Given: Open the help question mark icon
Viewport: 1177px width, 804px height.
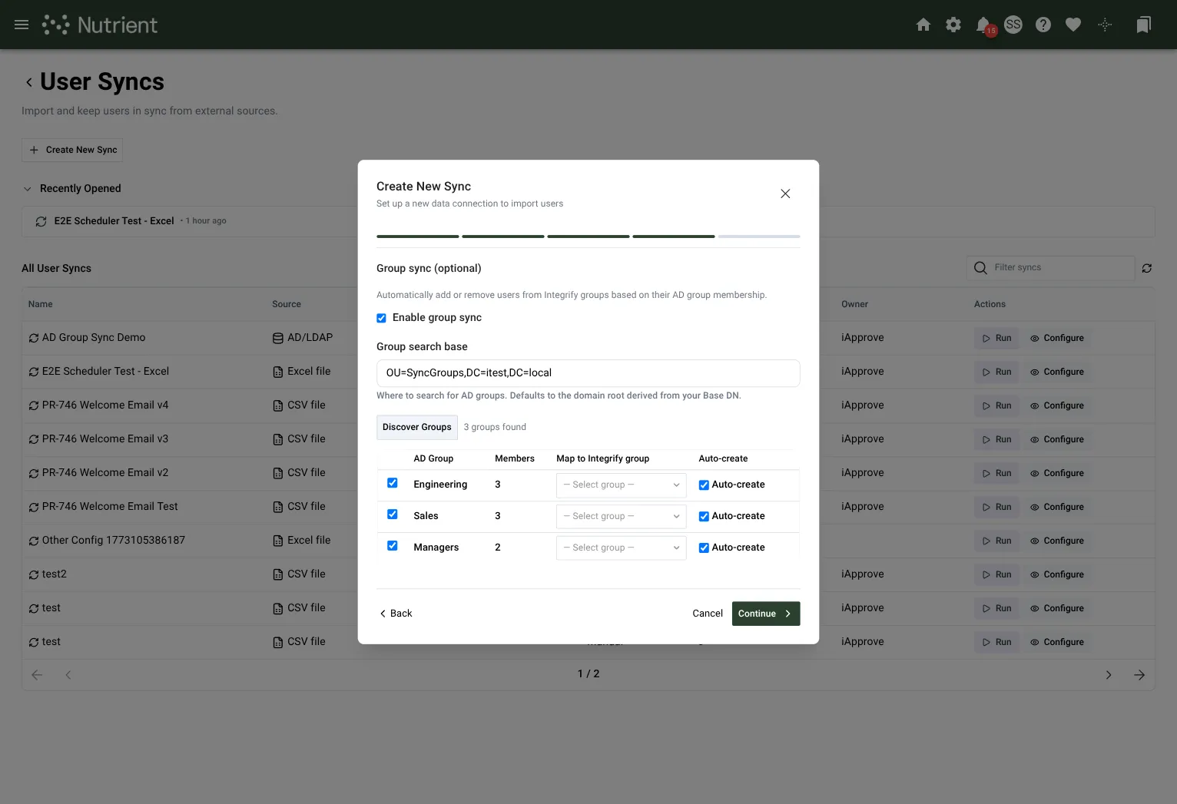Looking at the screenshot, I should click(x=1043, y=25).
